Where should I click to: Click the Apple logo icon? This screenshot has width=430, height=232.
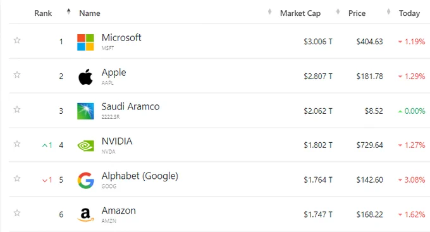pyautogui.click(x=85, y=76)
